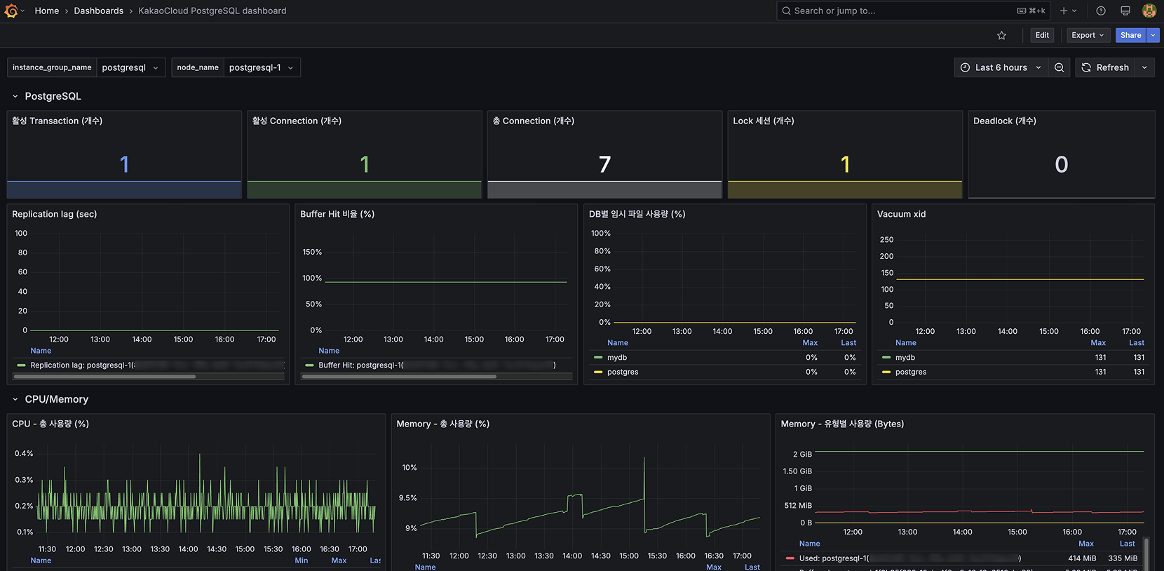The height and width of the screenshot is (571, 1164).
Task: Go to Home breadcrumb
Action: (x=47, y=11)
